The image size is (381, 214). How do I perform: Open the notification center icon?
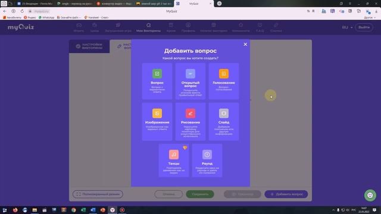374,210
